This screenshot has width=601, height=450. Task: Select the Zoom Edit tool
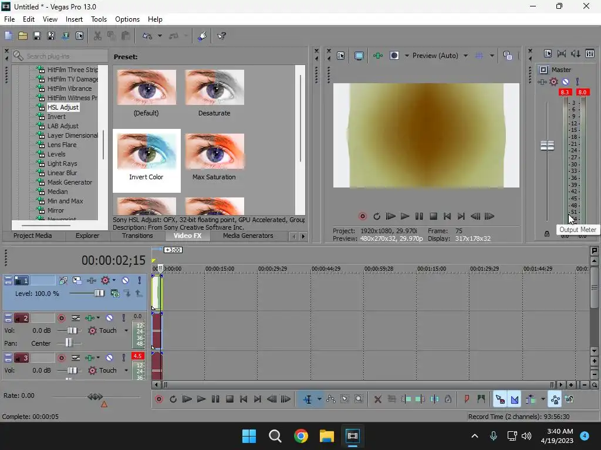[x=359, y=399]
